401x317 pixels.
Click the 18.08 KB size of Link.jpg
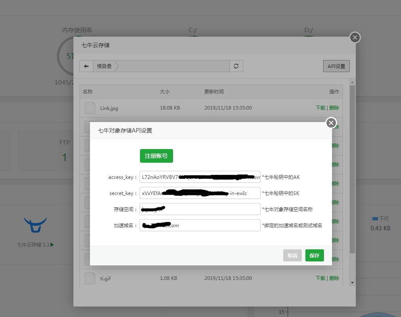pyautogui.click(x=170, y=108)
